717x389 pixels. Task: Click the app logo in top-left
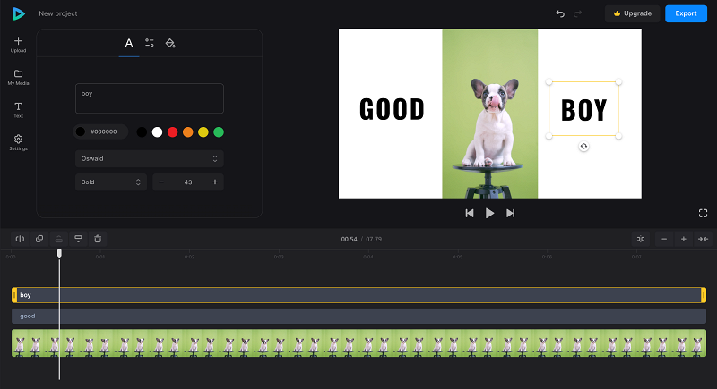(x=18, y=13)
